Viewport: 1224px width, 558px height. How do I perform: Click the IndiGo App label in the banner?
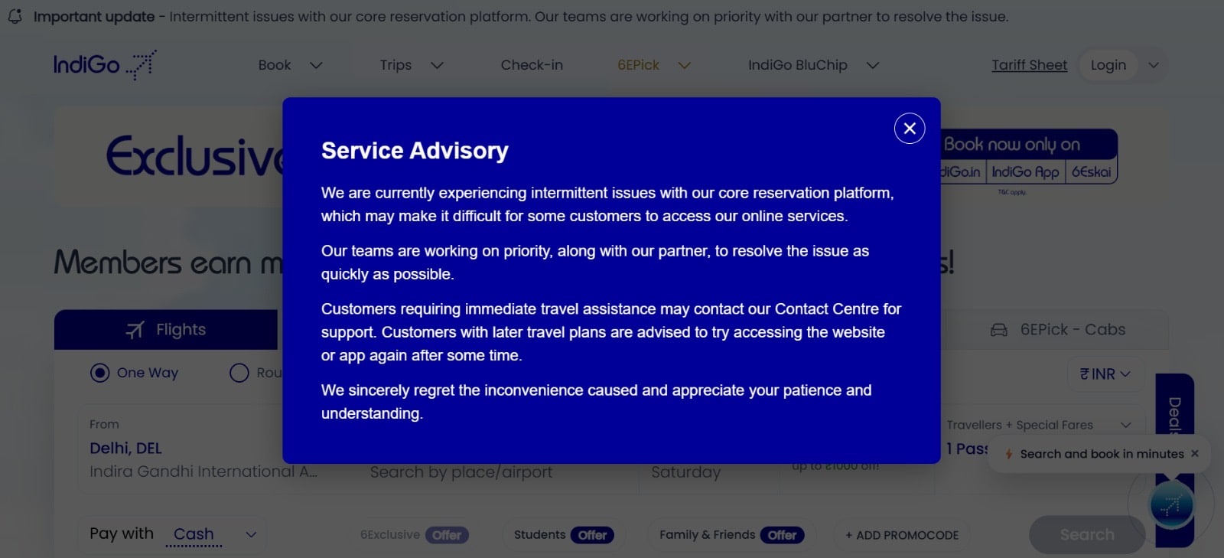click(1025, 171)
